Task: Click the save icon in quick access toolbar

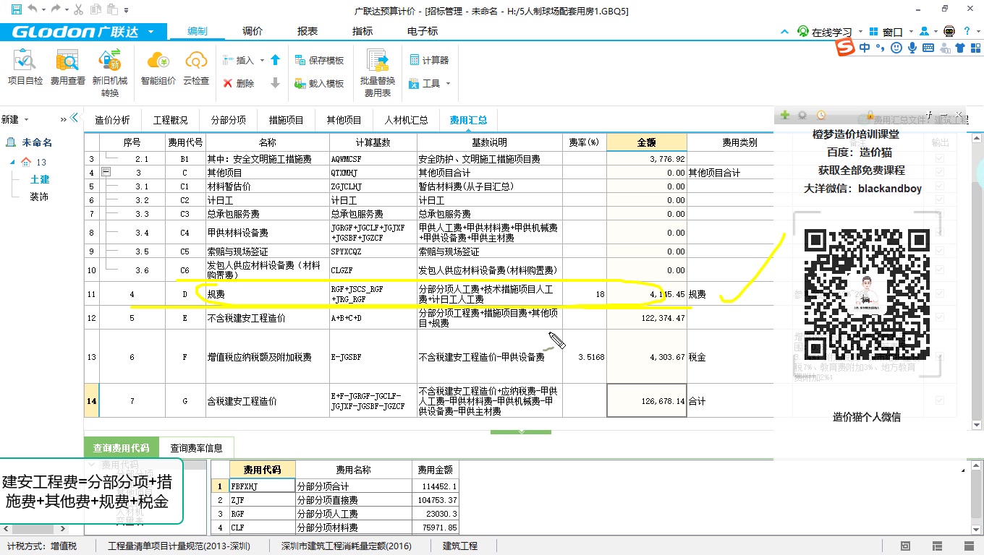Action: click(x=16, y=10)
